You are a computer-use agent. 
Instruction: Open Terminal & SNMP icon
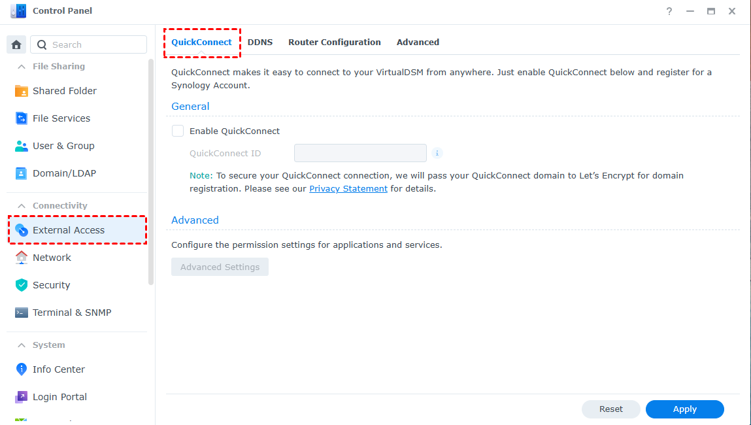[22, 313]
